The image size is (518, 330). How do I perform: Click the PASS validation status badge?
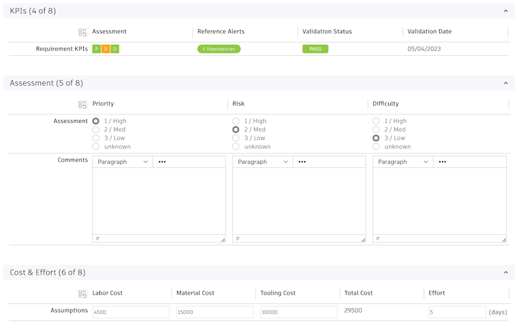pos(316,49)
